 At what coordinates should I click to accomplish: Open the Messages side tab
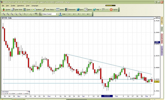pyautogui.click(x=162, y=20)
